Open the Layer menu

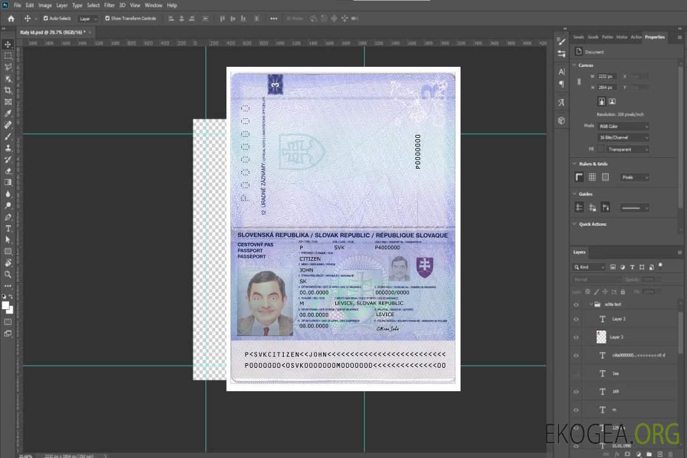pyautogui.click(x=62, y=5)
